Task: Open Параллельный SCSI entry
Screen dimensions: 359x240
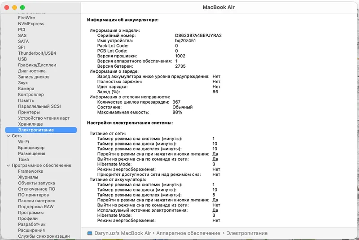Action: [39, 106]
